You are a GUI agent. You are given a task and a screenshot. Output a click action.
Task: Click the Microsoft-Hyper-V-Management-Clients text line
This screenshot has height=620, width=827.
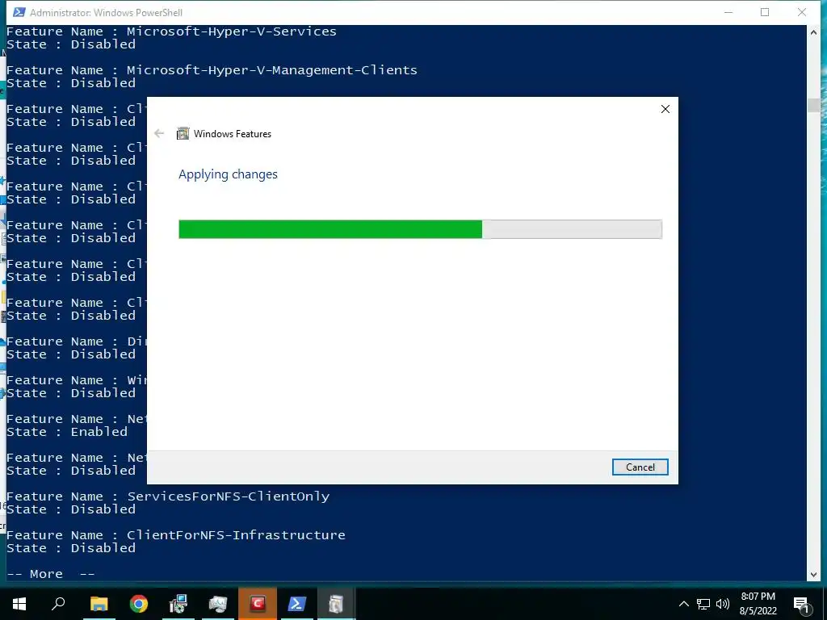click(212, 70)
